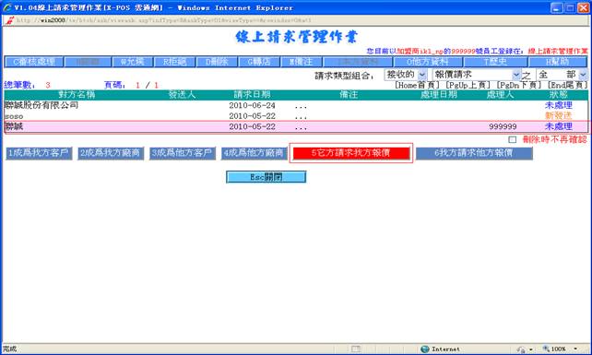
Task: Select the 5它方請求我方報價 red button
Action: 351,153
